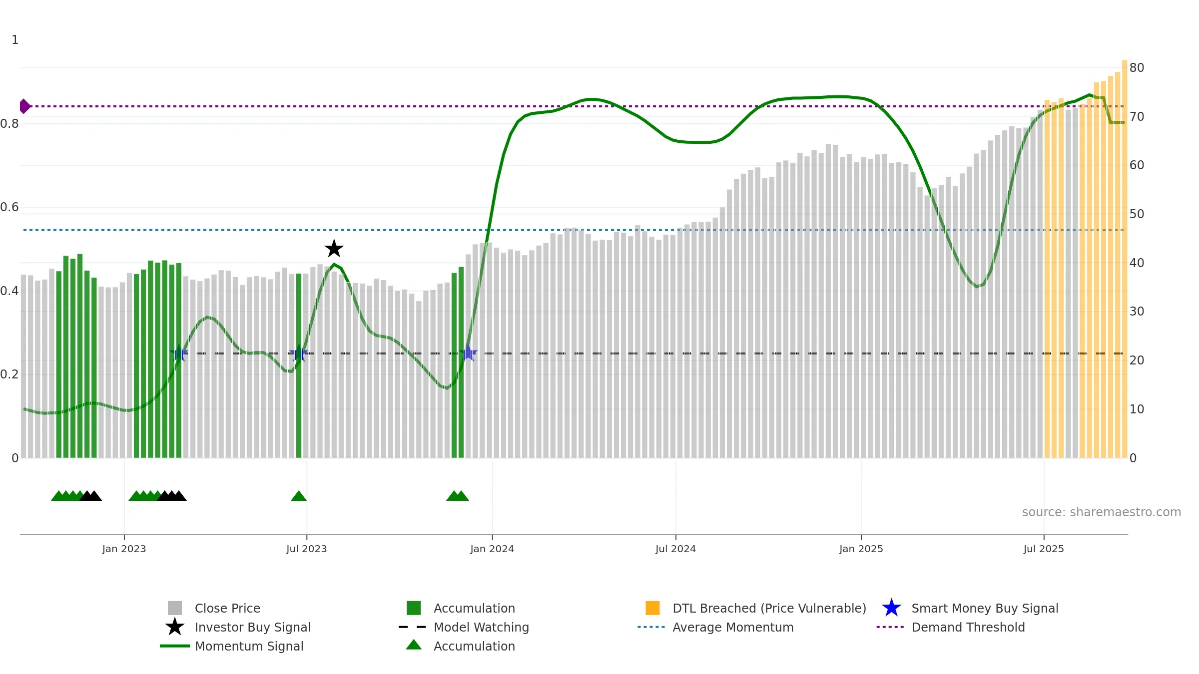1199x674 pixels.
Task: Toggle Close Price series in legend
Action: (227, 608)
